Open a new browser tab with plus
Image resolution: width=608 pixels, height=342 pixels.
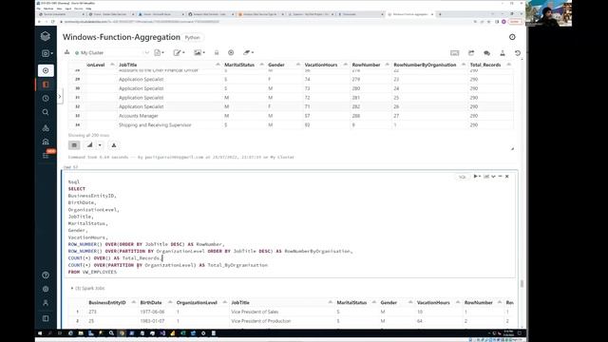440,14
